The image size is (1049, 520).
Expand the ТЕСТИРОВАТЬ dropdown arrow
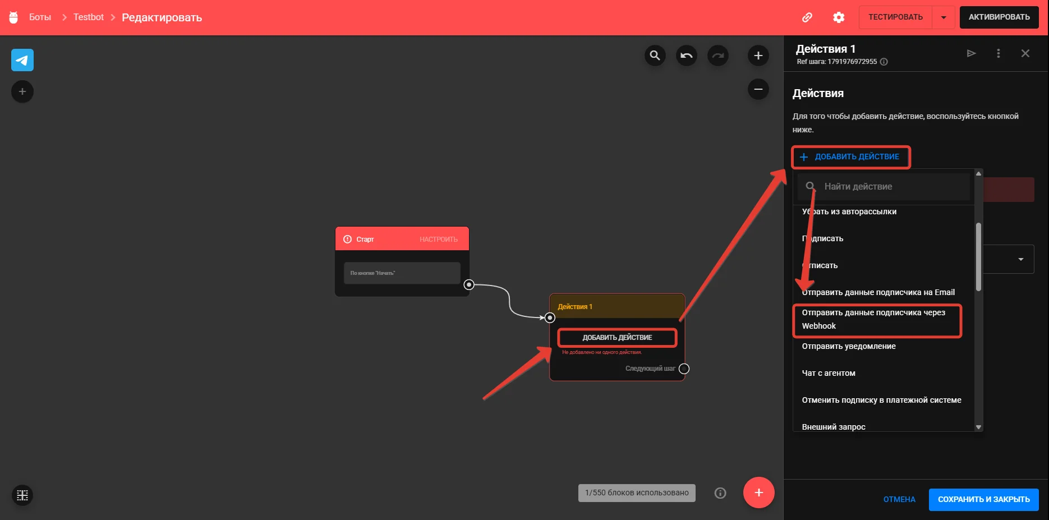[944, 17]
